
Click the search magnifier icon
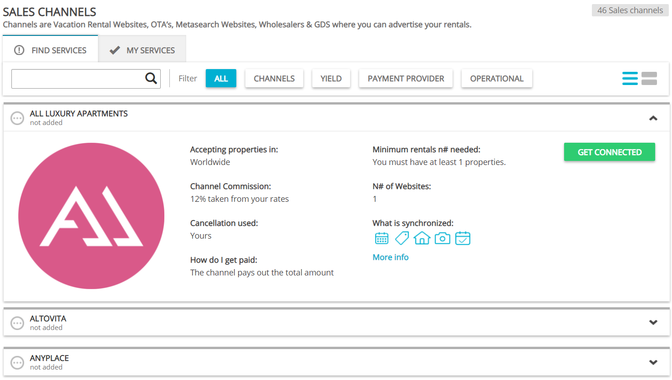pos(151,79)
